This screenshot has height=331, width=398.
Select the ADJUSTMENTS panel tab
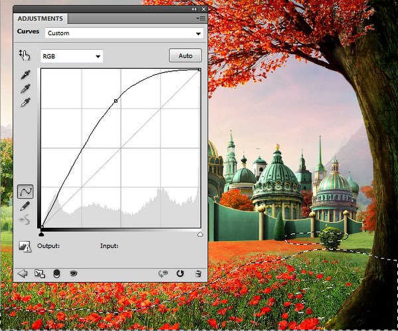pyautogui.click(x=40, y=19)
